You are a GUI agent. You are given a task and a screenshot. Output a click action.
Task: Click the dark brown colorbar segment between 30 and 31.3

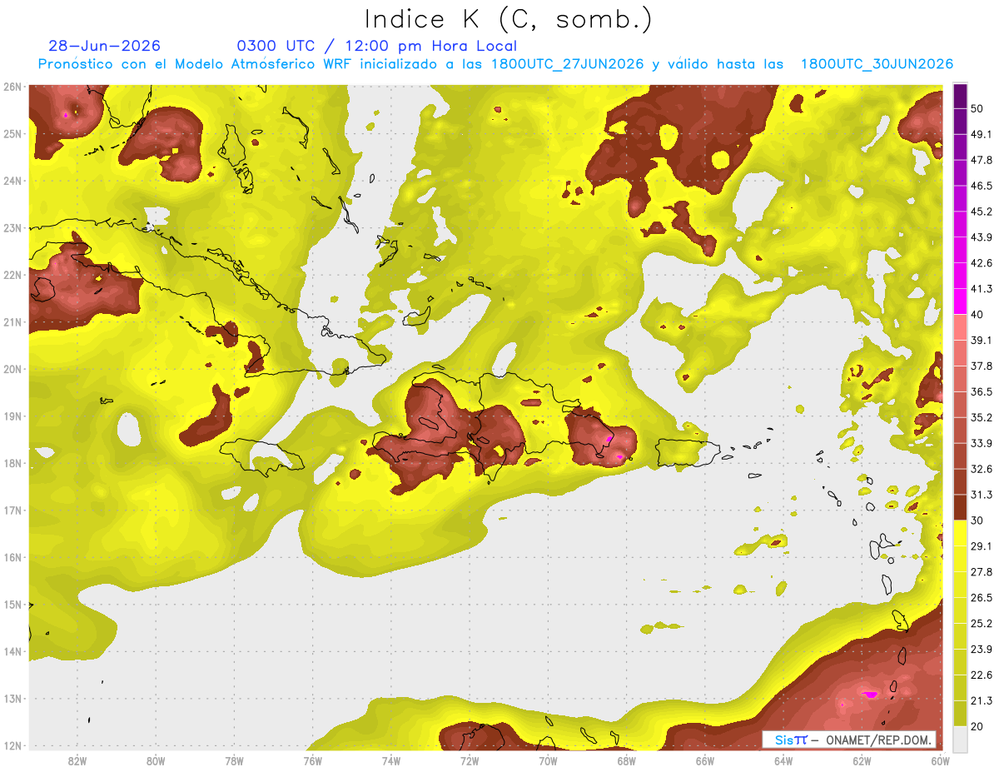961,507
